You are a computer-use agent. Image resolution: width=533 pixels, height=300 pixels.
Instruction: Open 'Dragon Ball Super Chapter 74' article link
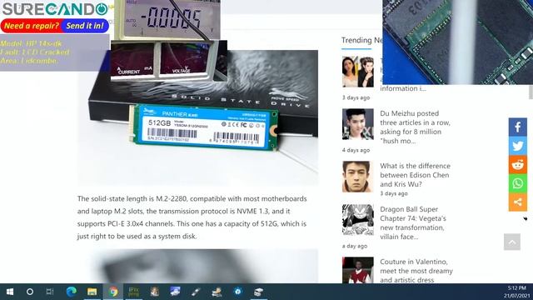(413, 222)
